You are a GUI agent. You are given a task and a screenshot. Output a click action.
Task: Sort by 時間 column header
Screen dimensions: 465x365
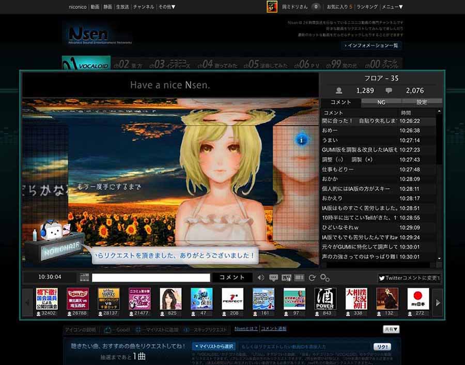(416, 113)
